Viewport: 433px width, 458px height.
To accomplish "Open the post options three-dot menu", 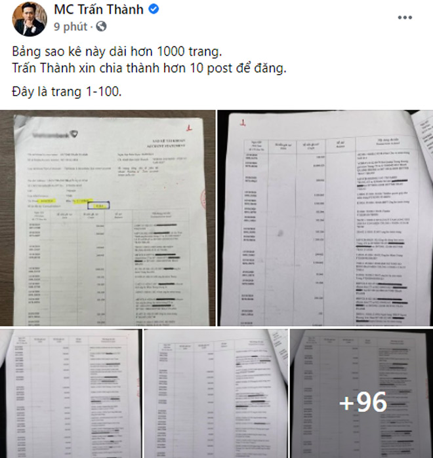I will (x=405, y=18).
